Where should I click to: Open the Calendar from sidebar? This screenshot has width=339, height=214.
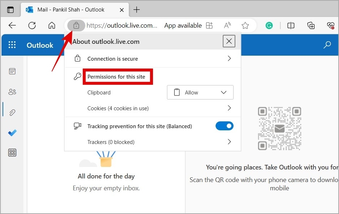point(12,71)
